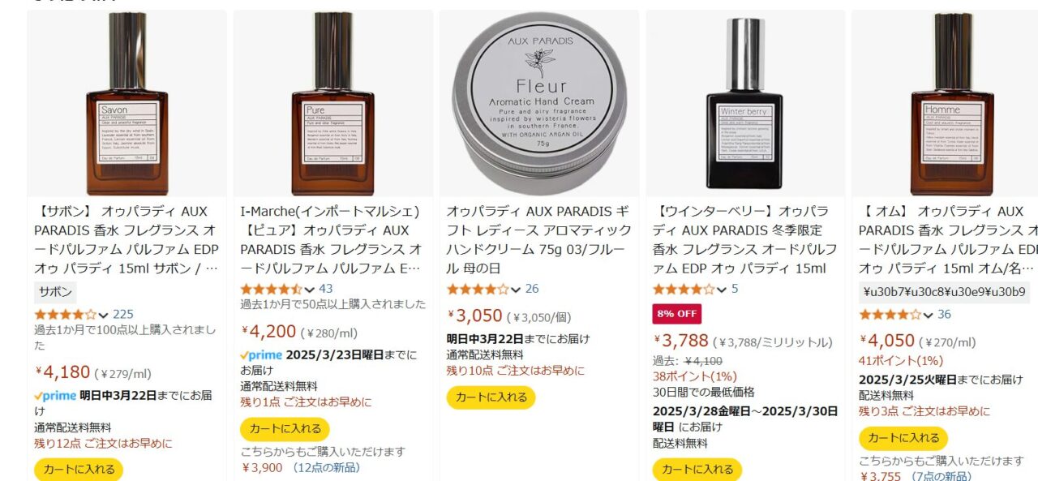The image size is (1038, 481).
Task: Open the ウインターベリー product title link
Action: point(745,239)
